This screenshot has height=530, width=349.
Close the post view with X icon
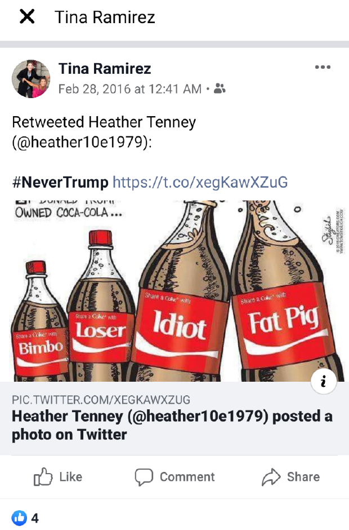27,16
